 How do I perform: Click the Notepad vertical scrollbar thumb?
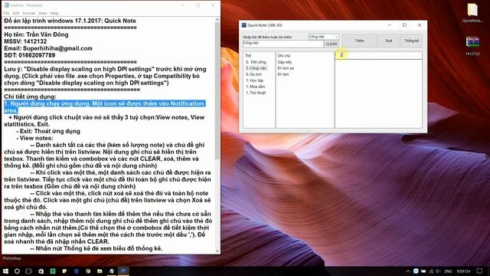217,90
